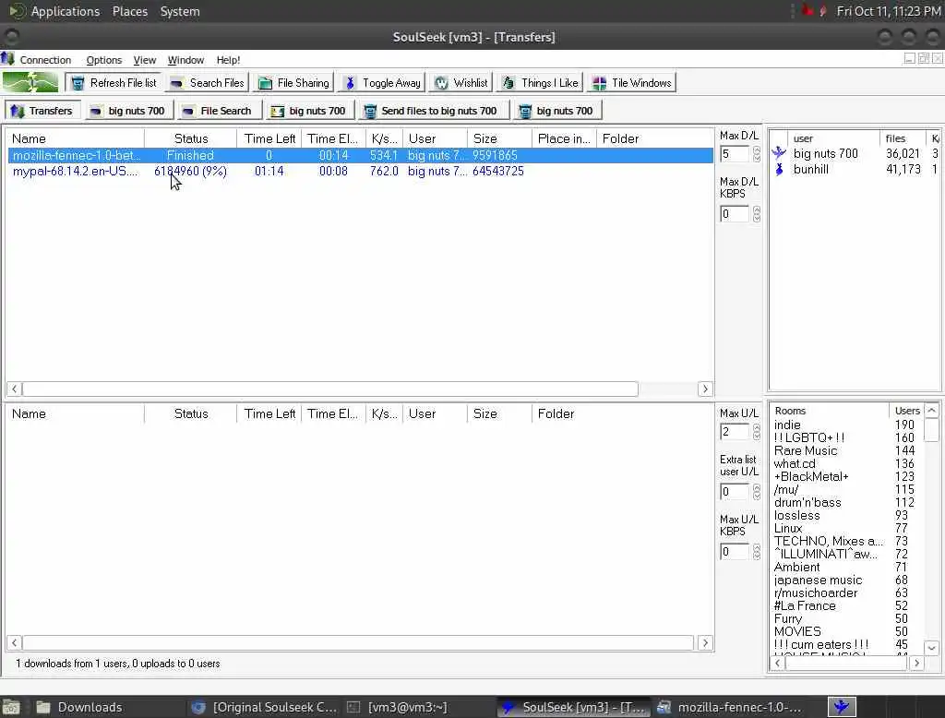Select the Ambient room

click(x=796, y=568)
